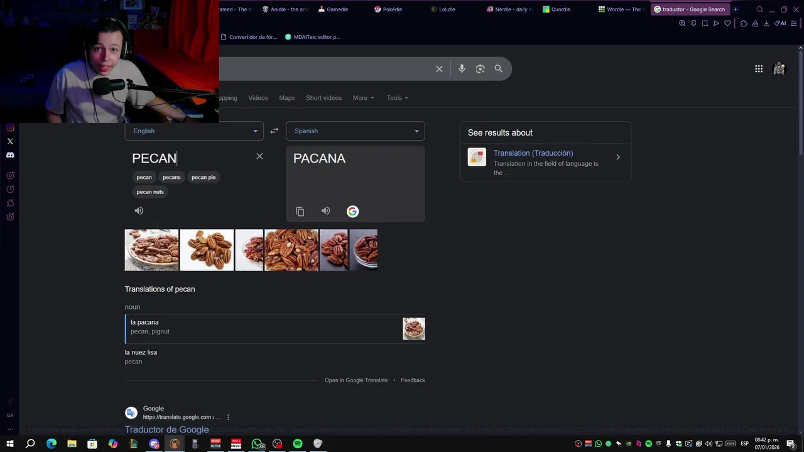The height and width of the screenshot is (452, 804).
Task: Open MDAITex editor bookmark
Action: tap(313, 37)
